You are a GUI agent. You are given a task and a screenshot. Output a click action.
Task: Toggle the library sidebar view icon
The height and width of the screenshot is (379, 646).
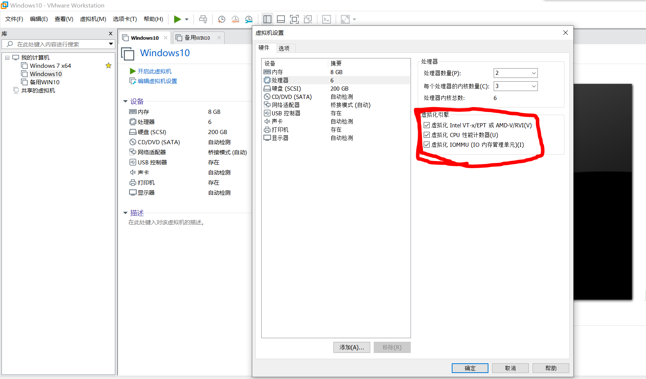pyautogui.click(x=267, y=19)
